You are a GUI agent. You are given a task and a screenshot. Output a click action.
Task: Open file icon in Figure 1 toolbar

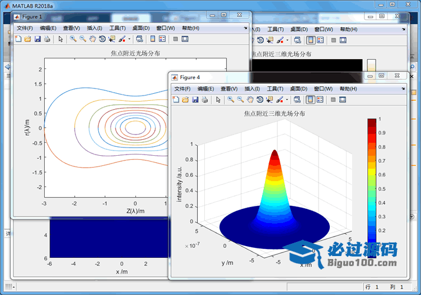point(28,39)
